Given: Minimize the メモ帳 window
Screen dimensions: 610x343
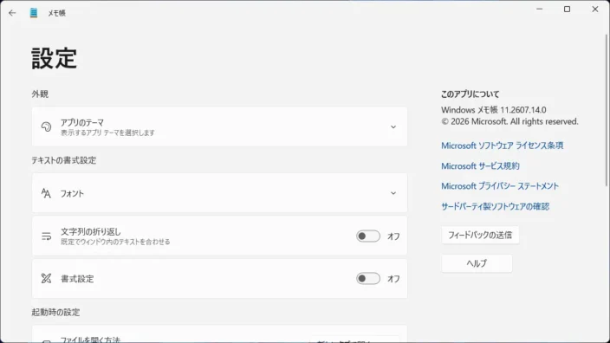Looking at the screenshot, I should (x=539, y=9).
